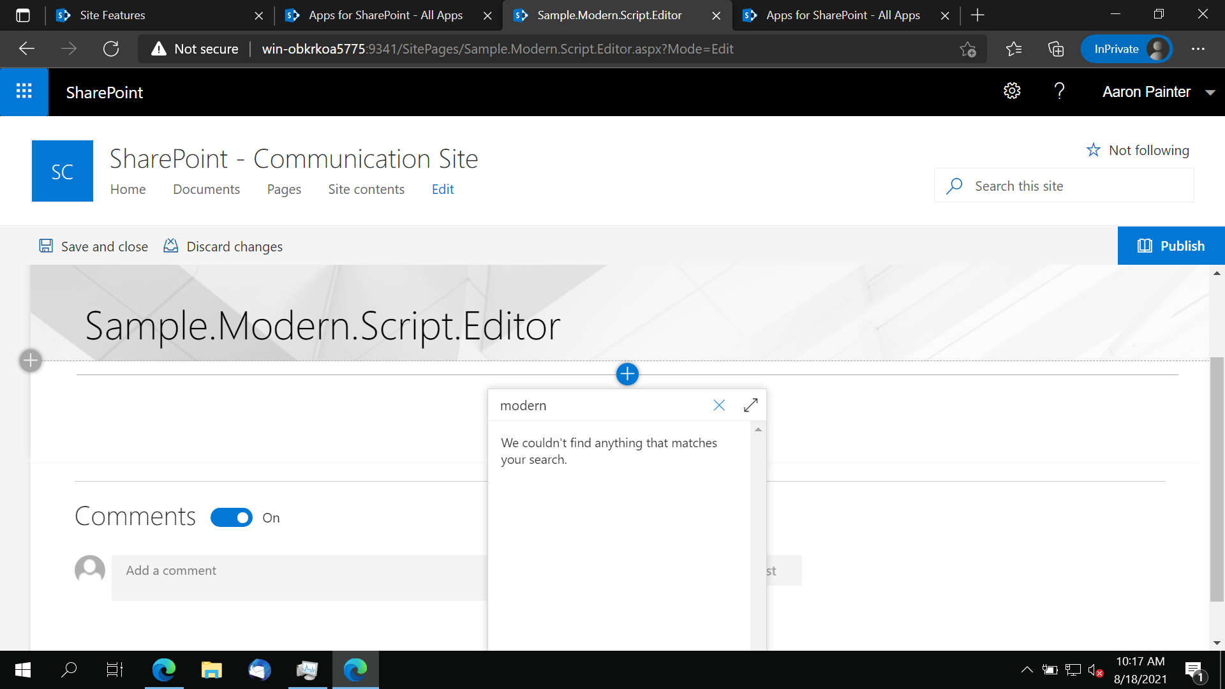Add this page to favorites
Image resolution: width=1225 pixels, height=689 pixels.
[968, 48]
